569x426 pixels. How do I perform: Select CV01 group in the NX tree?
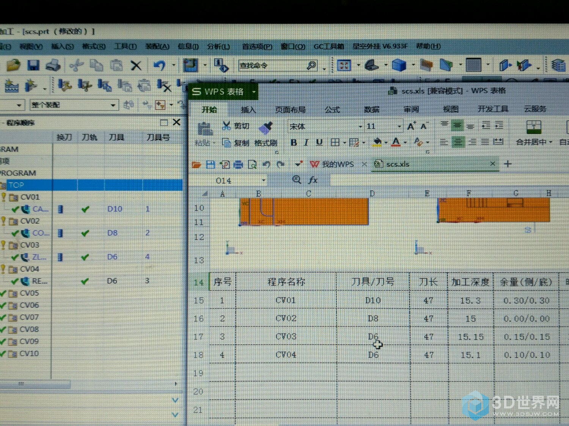[x=30, y=197]
